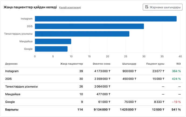Click the Дереккөз column header

[x=11, y=64]
